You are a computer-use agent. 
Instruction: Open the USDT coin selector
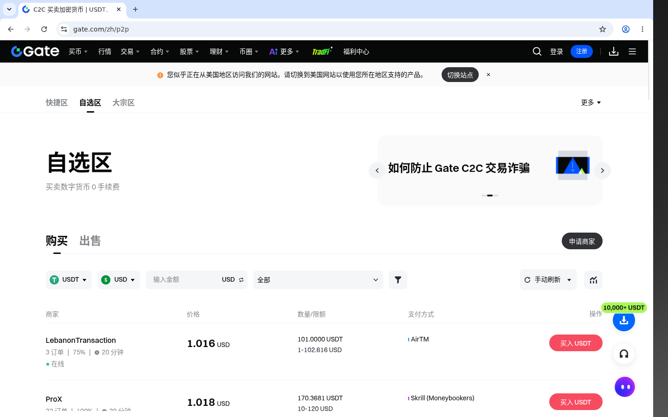point(69,280)
